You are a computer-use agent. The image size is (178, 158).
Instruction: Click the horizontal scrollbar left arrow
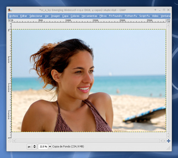tap(14, 141)
